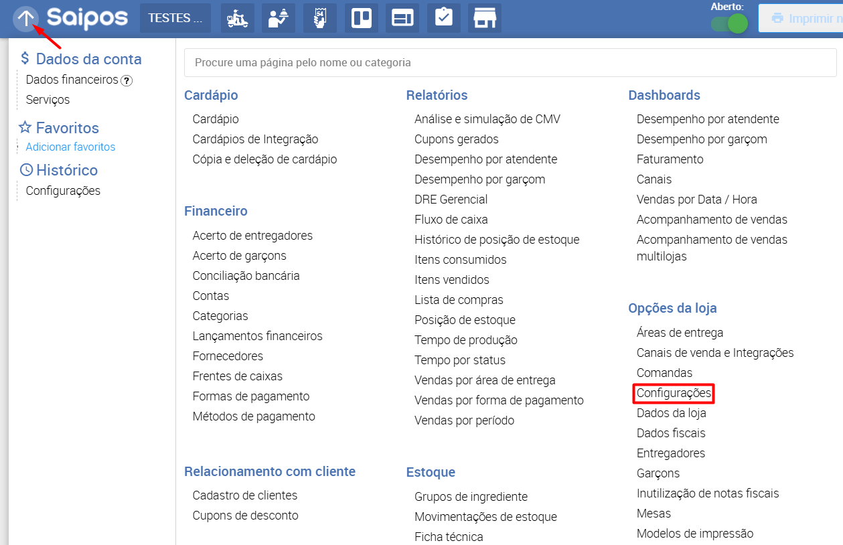The height and width of the screenshot is (545, 843).
Task: Open Formas de pagamento
Action: (250, 396)
